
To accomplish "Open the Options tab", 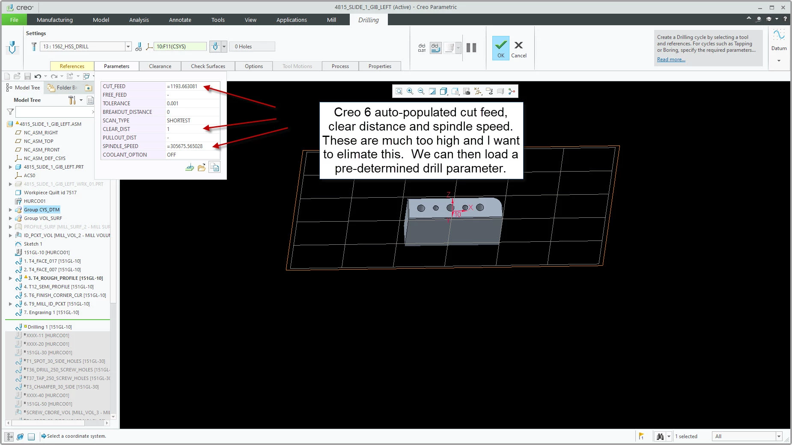I will point(254,66).
